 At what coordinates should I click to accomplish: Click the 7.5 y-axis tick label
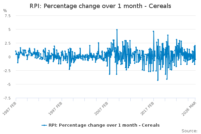click(7, 16)
